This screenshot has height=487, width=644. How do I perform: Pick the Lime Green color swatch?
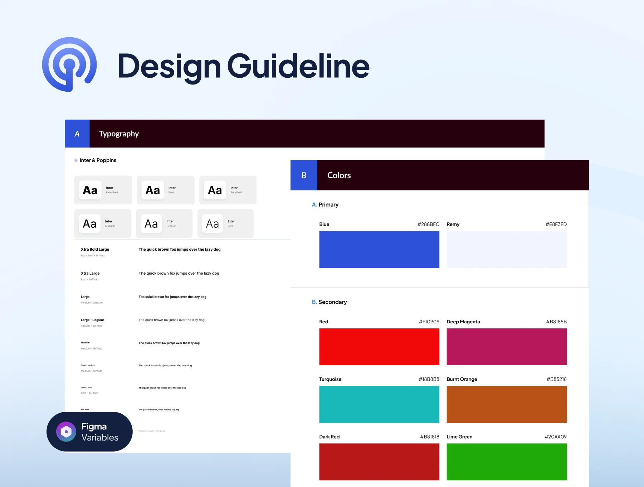point(507,462)
